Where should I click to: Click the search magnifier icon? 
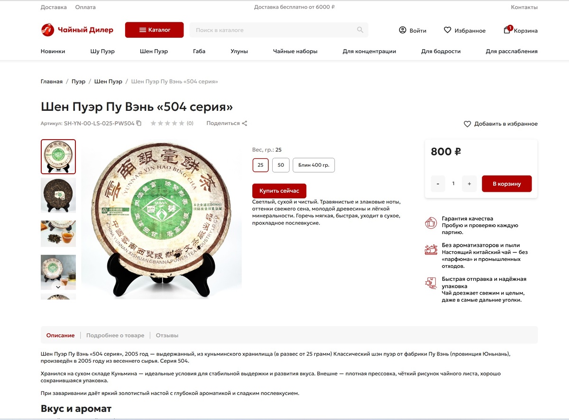pyautogui.click(x=360, y=30)
